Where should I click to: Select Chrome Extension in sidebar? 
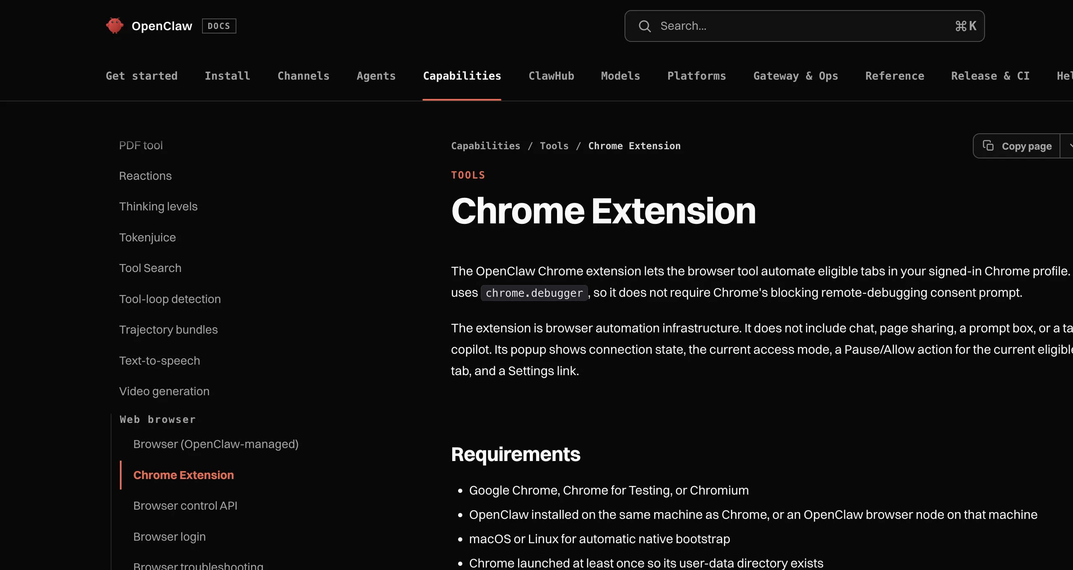pos(184,475)
